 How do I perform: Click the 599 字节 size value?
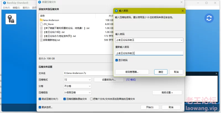click(109, 40)
